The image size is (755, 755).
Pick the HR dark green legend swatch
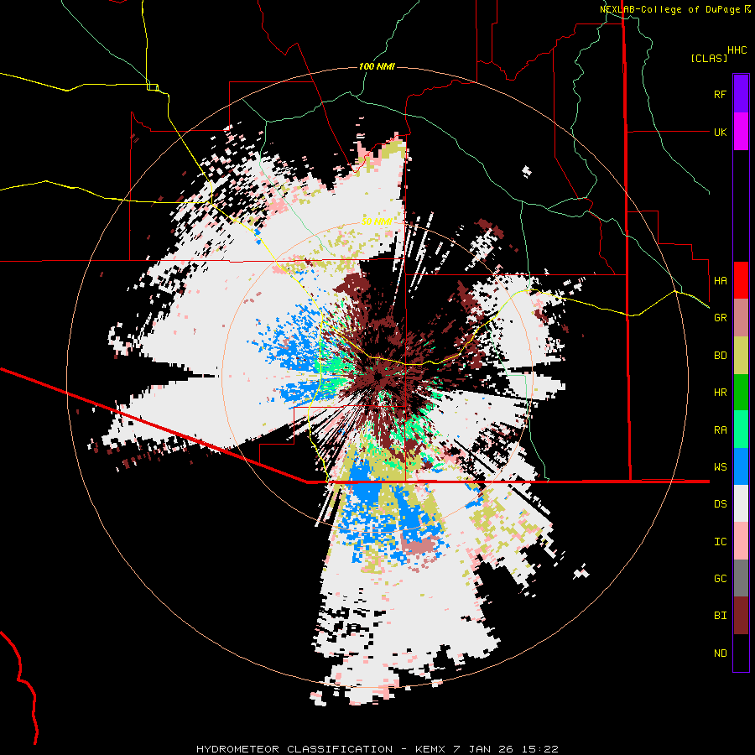click(741, 393)
